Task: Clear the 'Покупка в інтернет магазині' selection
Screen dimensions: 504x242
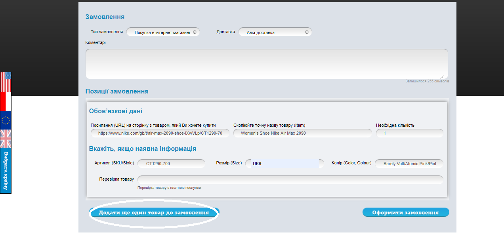Action: tap(194, 32)
